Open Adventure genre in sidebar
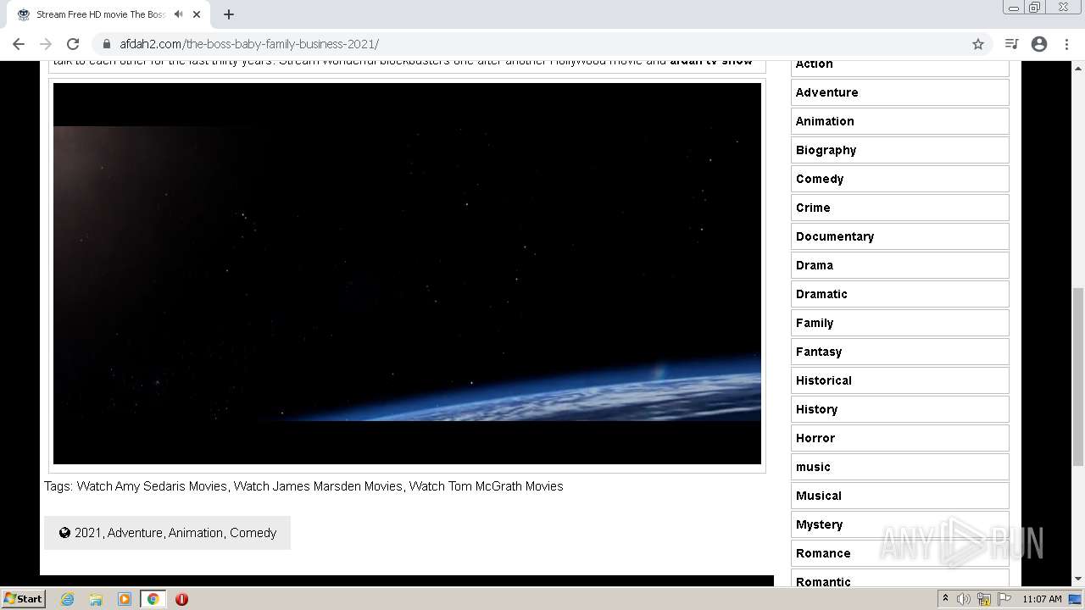The image size is (1085, 610). click(899, 92)
